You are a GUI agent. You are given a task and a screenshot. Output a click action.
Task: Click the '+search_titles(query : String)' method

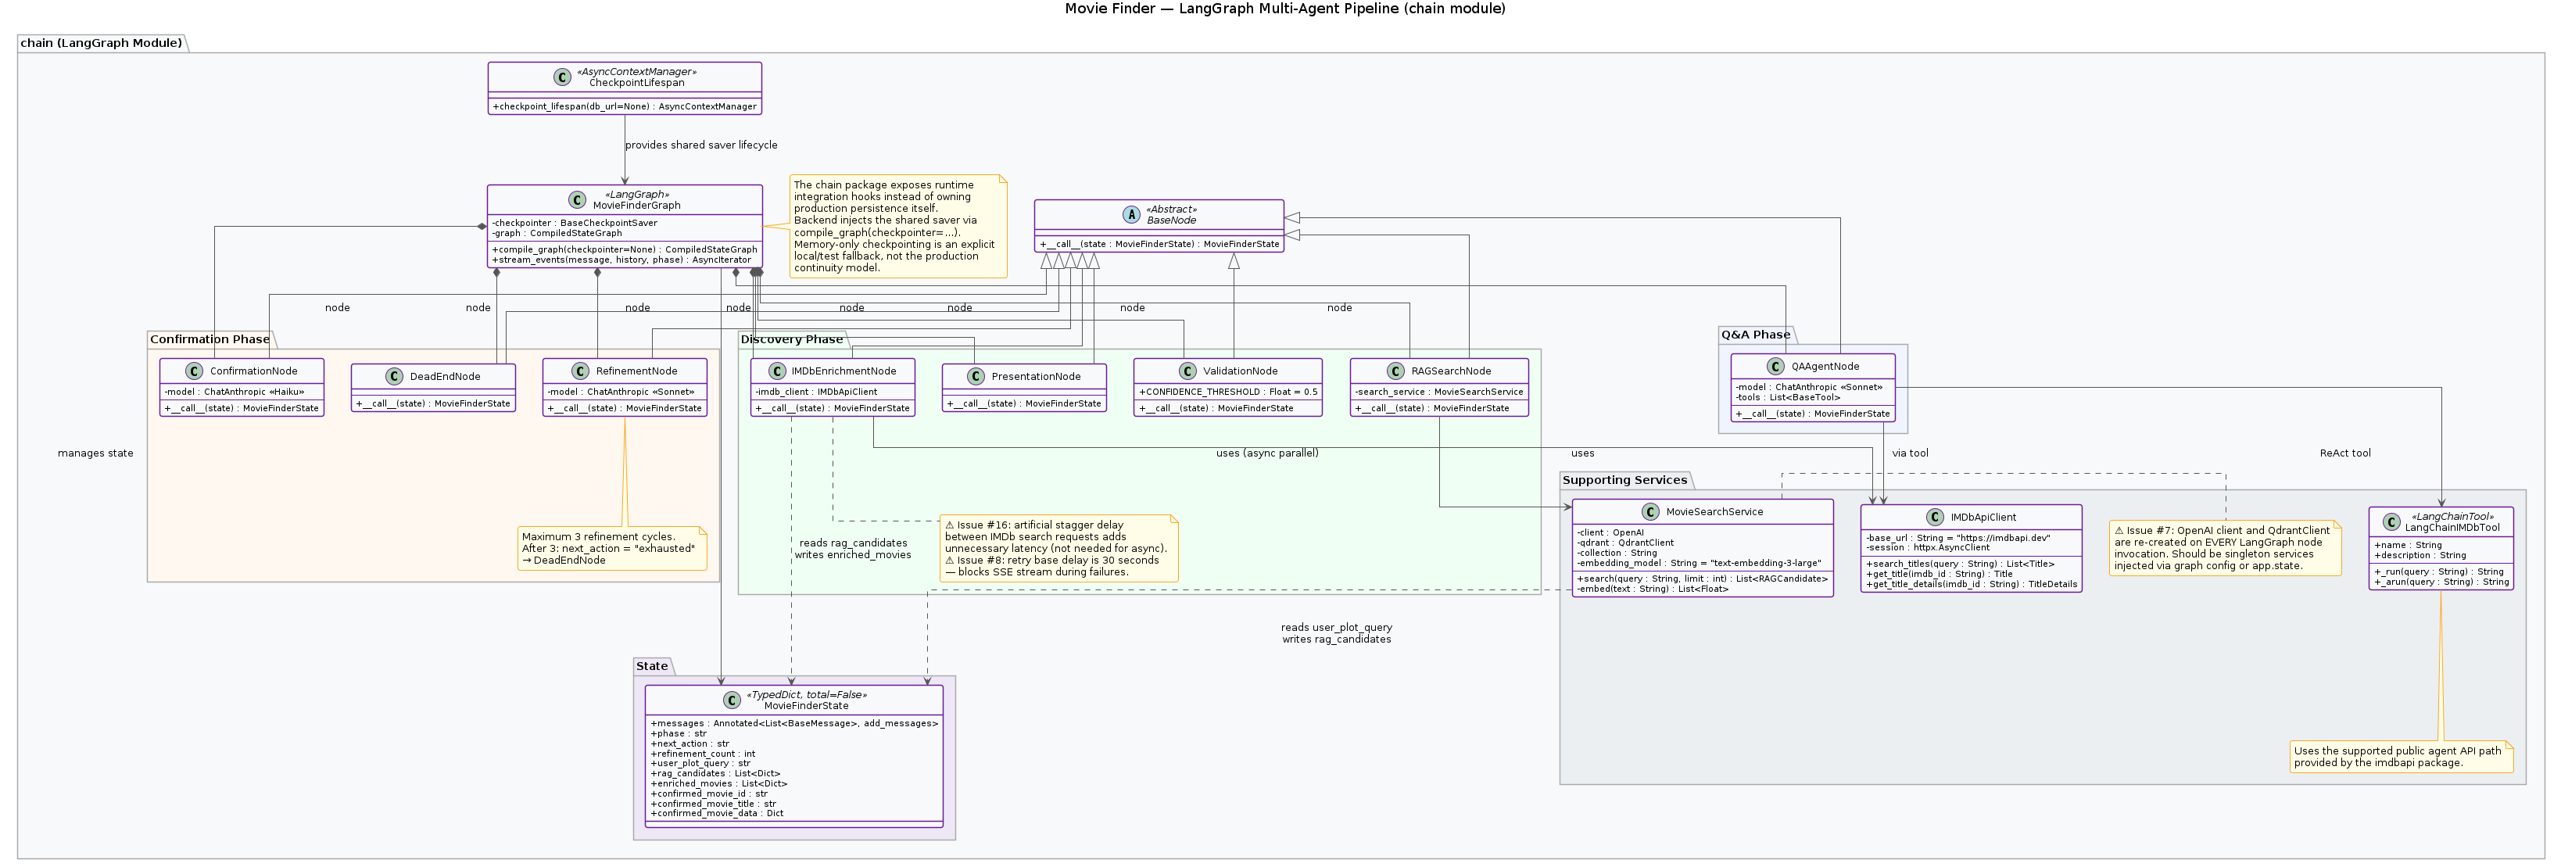(1960, 564)
